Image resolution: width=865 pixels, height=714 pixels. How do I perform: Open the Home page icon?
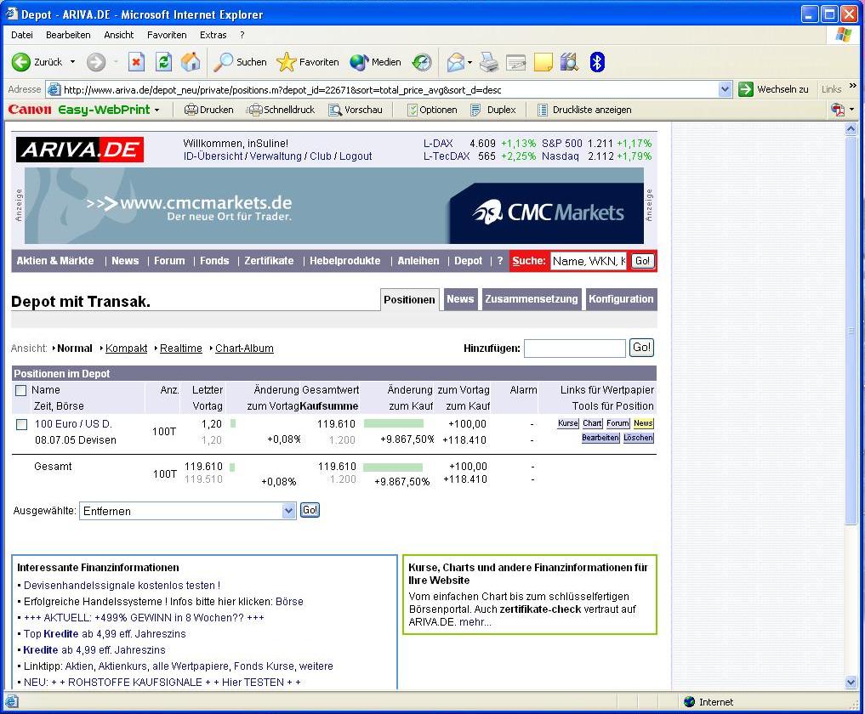pyautogui.click(x=191, y=62)
